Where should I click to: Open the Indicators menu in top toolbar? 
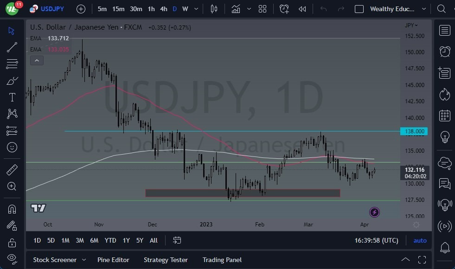point(236,8)
